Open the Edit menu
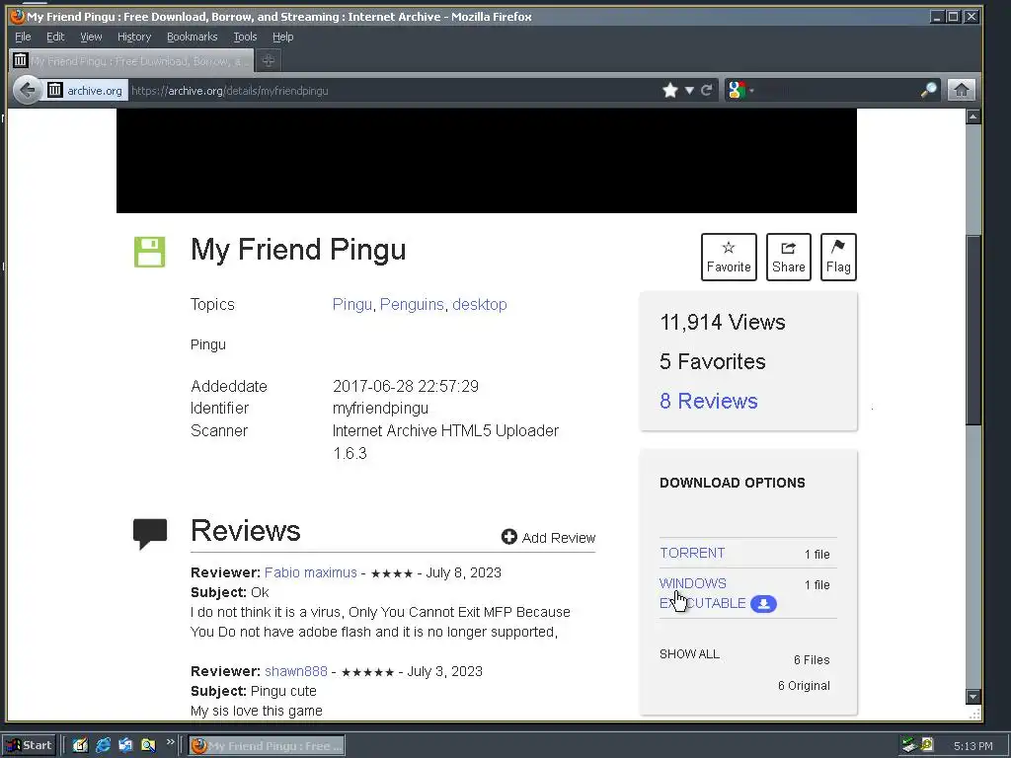Image resolution: width=1011 pixels, height=758 pixels. tap(55, 37)
